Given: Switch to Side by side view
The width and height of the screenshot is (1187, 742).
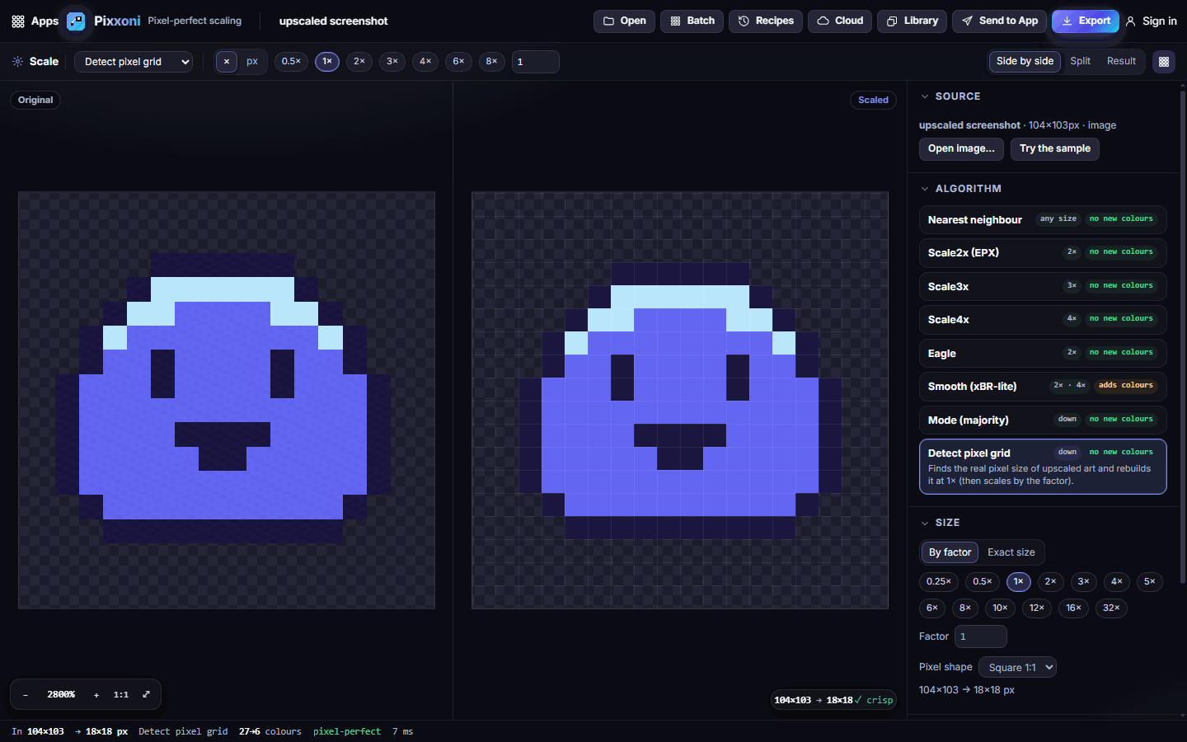Looking at the screenshot, I should click(x=1025, y=61).
